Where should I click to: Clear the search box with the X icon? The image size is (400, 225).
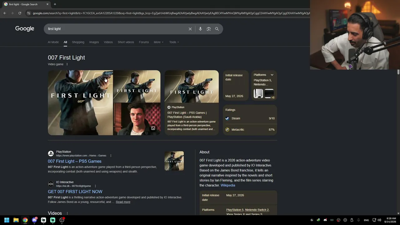click(190, 29)
